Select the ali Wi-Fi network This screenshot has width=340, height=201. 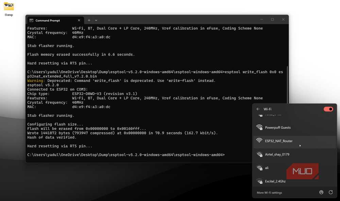[294, 168]
